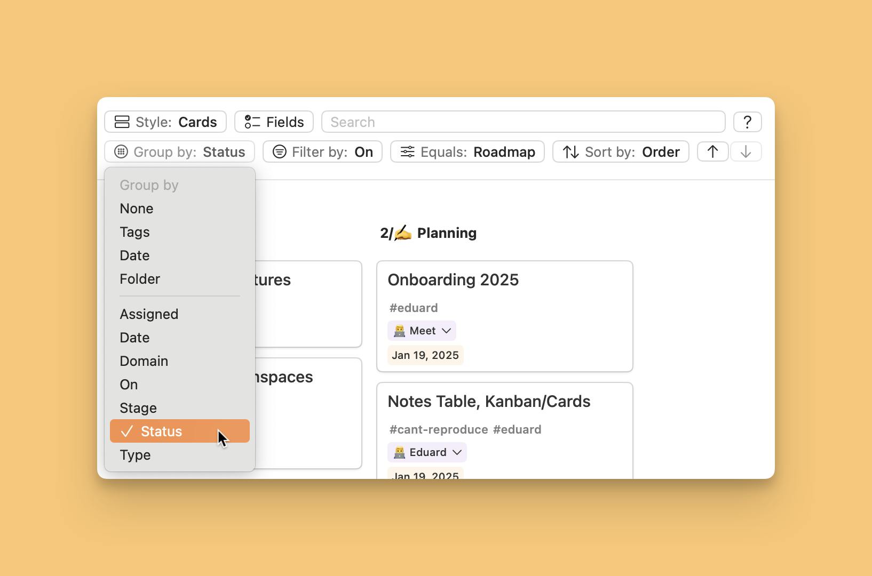Click the Equals sliders icon
This screenshot has width=872, height=576.
point(407,151)
